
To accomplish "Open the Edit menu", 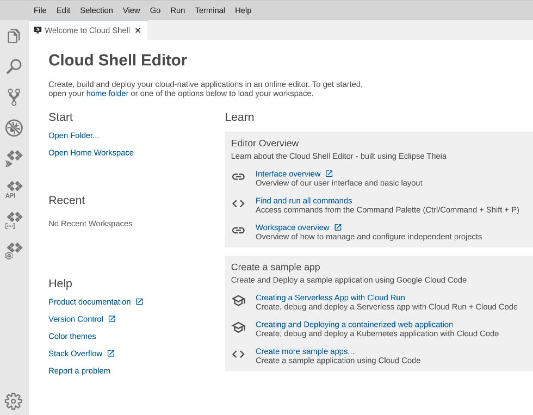I will pos(63,10).
